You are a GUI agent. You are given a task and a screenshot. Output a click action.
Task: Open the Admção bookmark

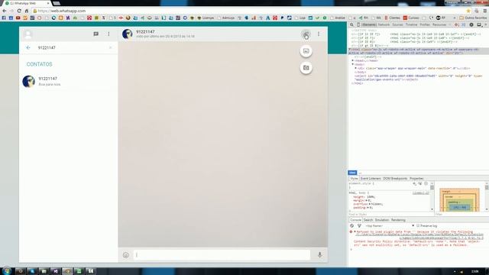(x=226, y=18)
